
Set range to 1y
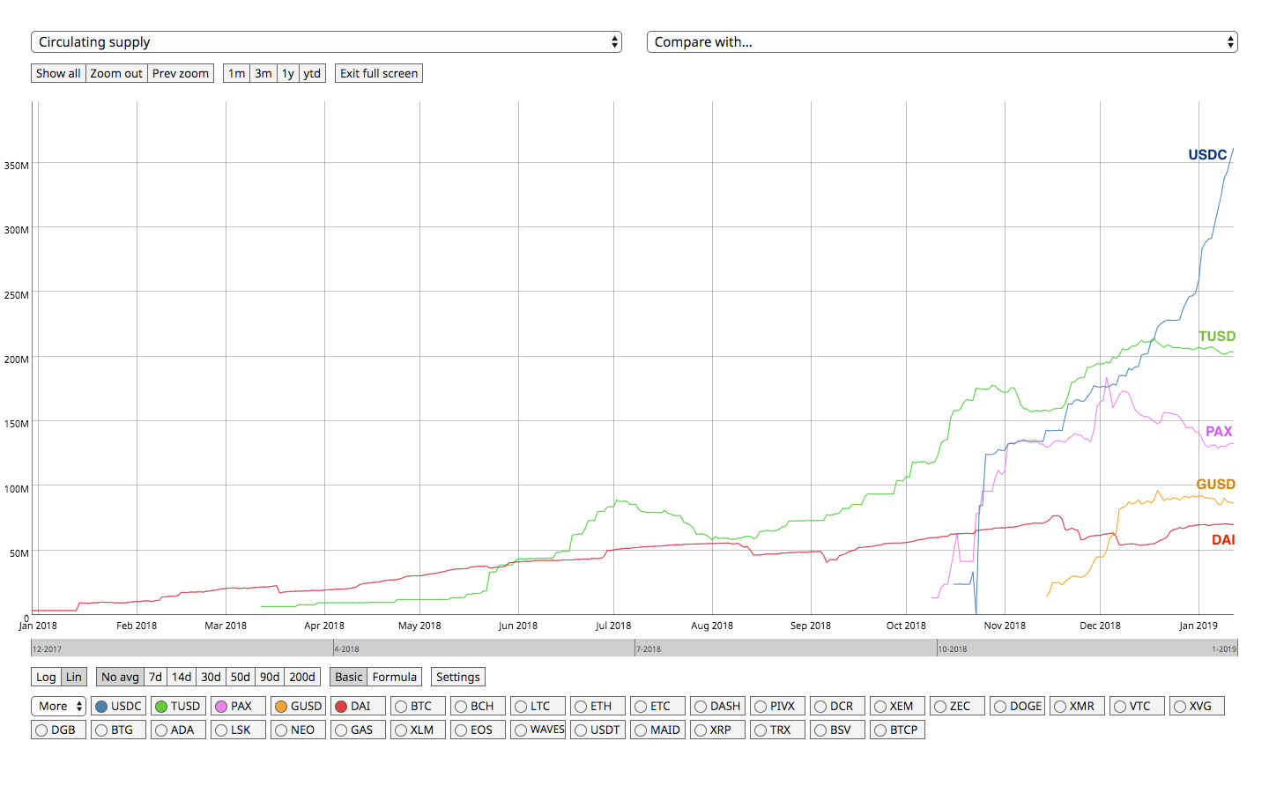[x=288, y=73]
